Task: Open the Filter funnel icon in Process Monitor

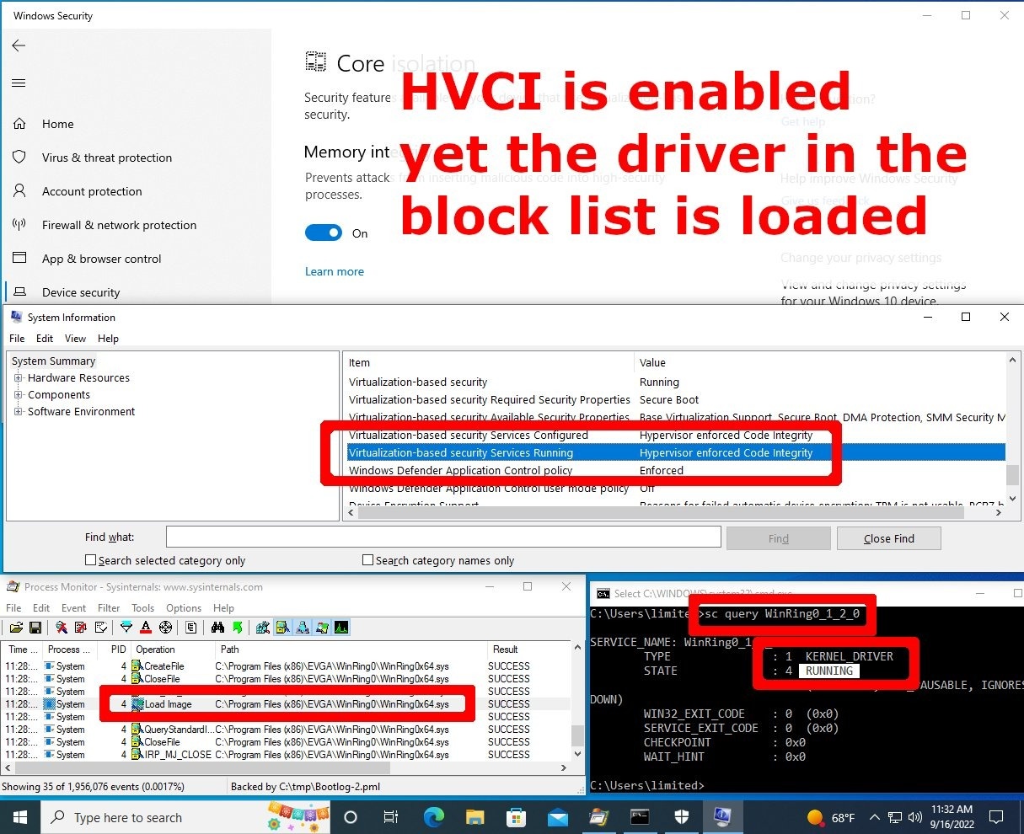Action: coord(126,628)
